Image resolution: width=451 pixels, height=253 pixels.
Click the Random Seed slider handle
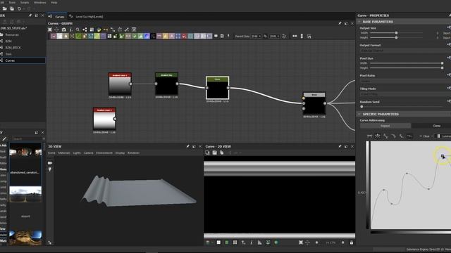tap(362, 107)
